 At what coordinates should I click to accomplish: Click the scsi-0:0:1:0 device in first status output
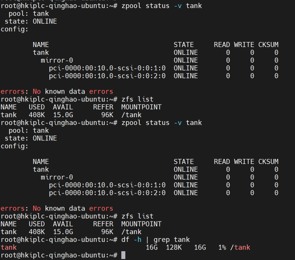click(x=107, y=68)
